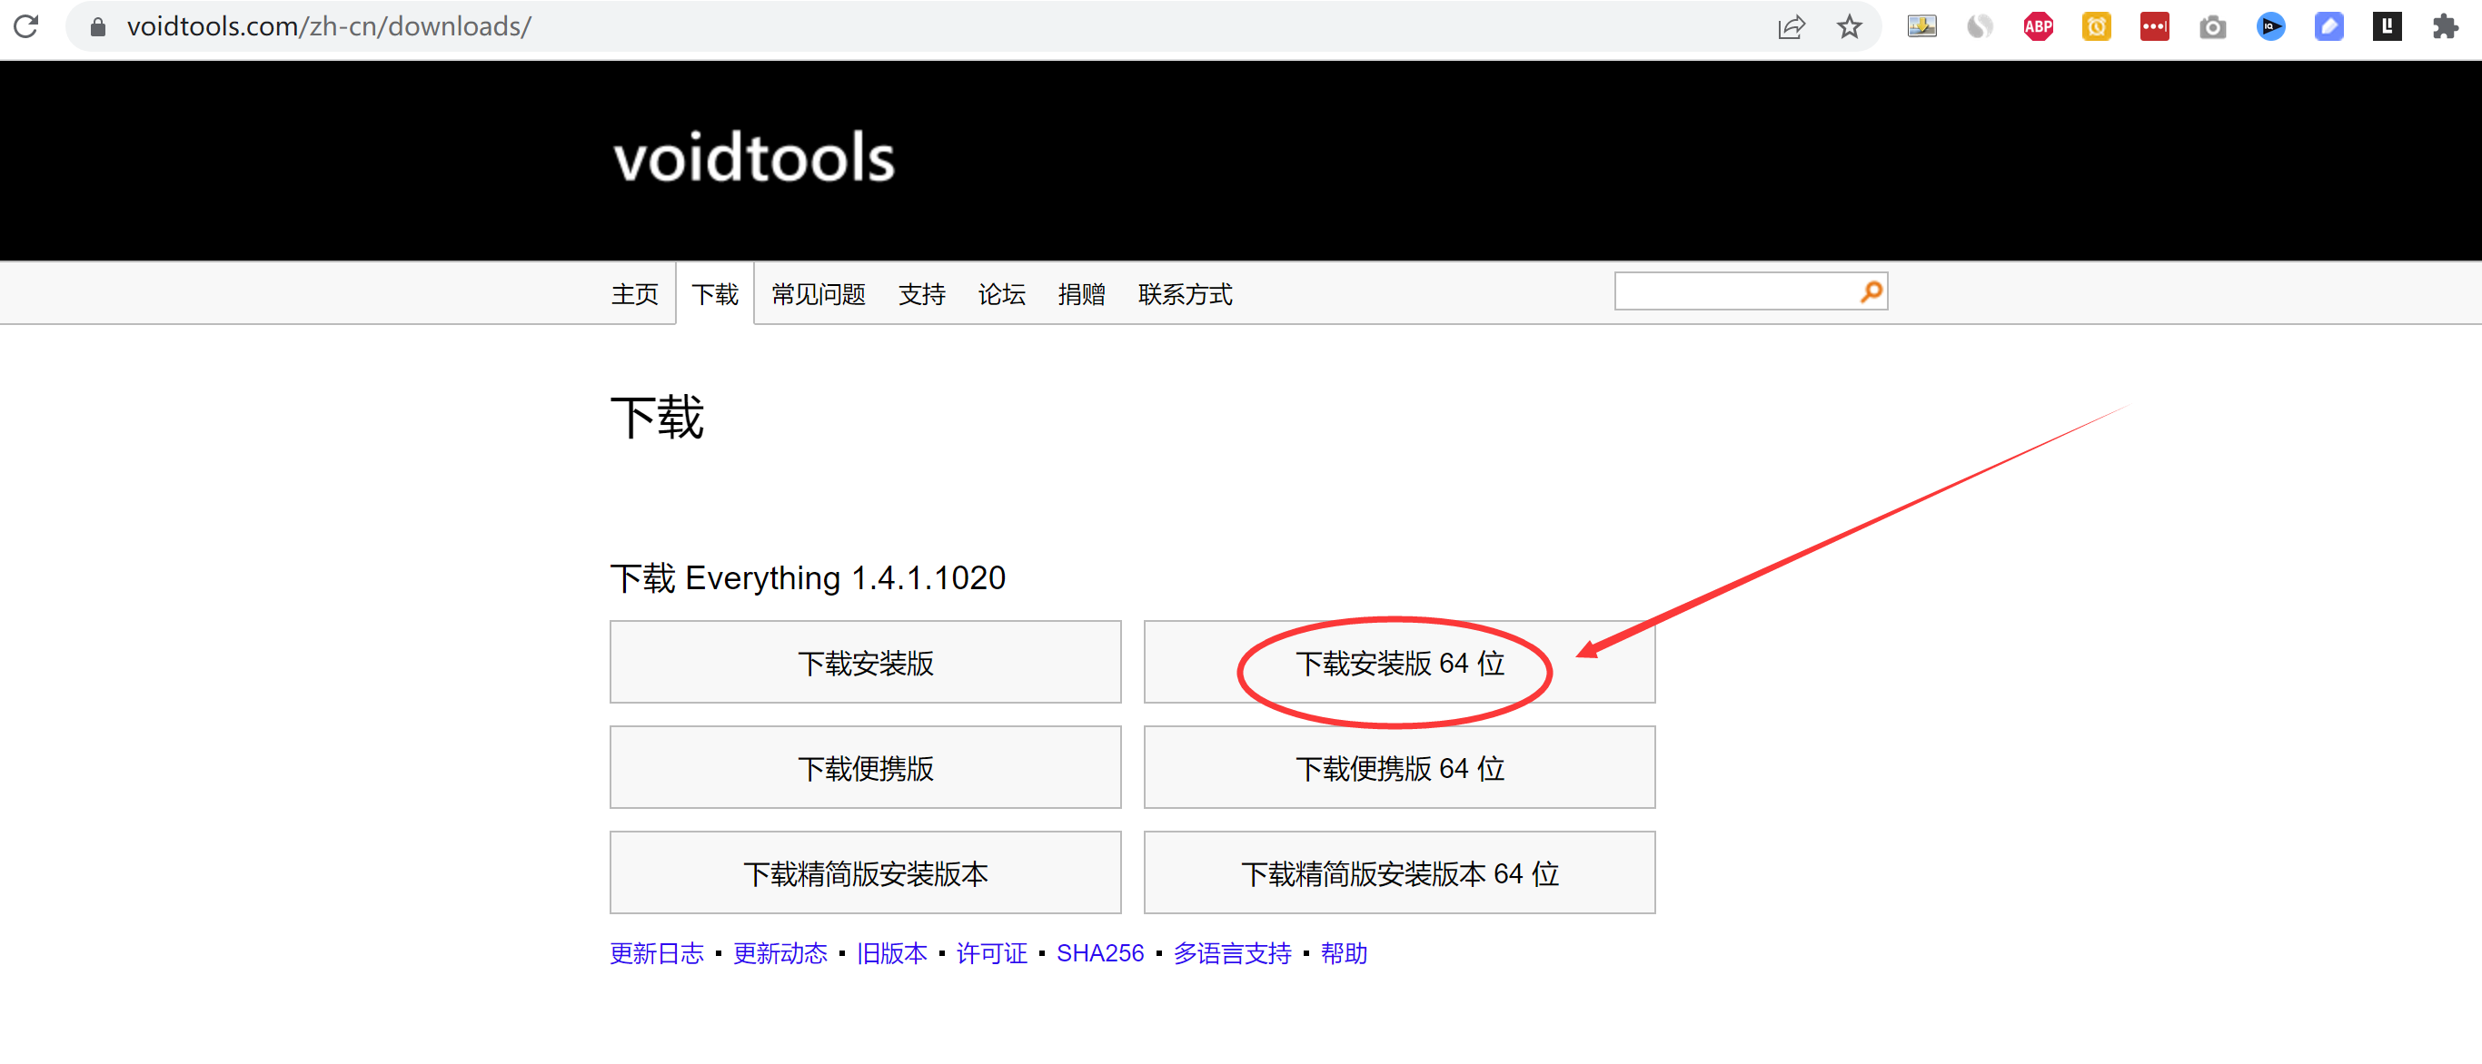Click the padlock site info icon

click(97, 27)
